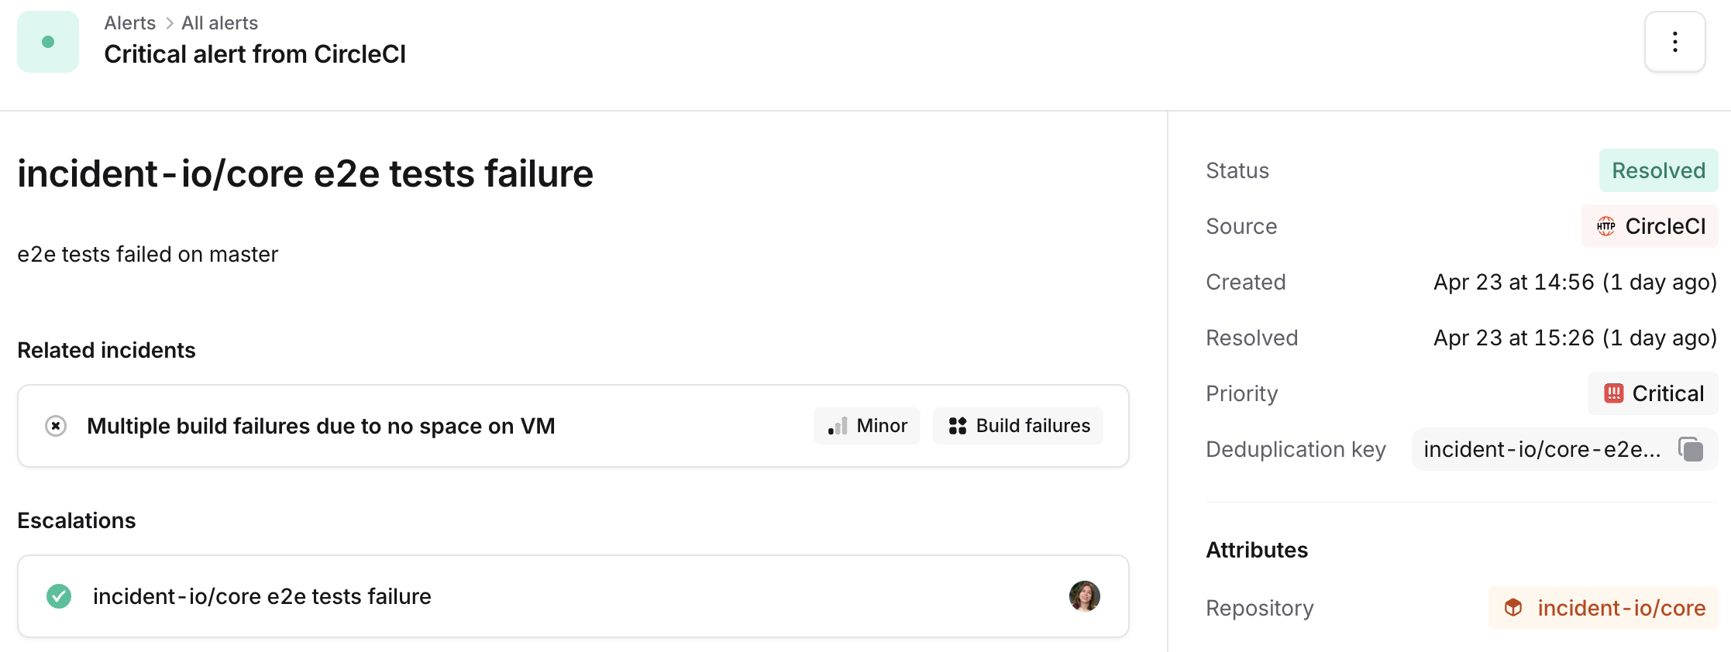Click the Minor severity bar chart icon
The width and height of the screenshot is (1731, 652).
click(838, 426)
